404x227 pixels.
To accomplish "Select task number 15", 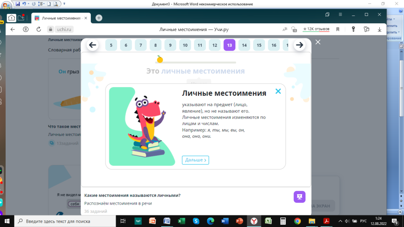I will click(x=259, y=45).
